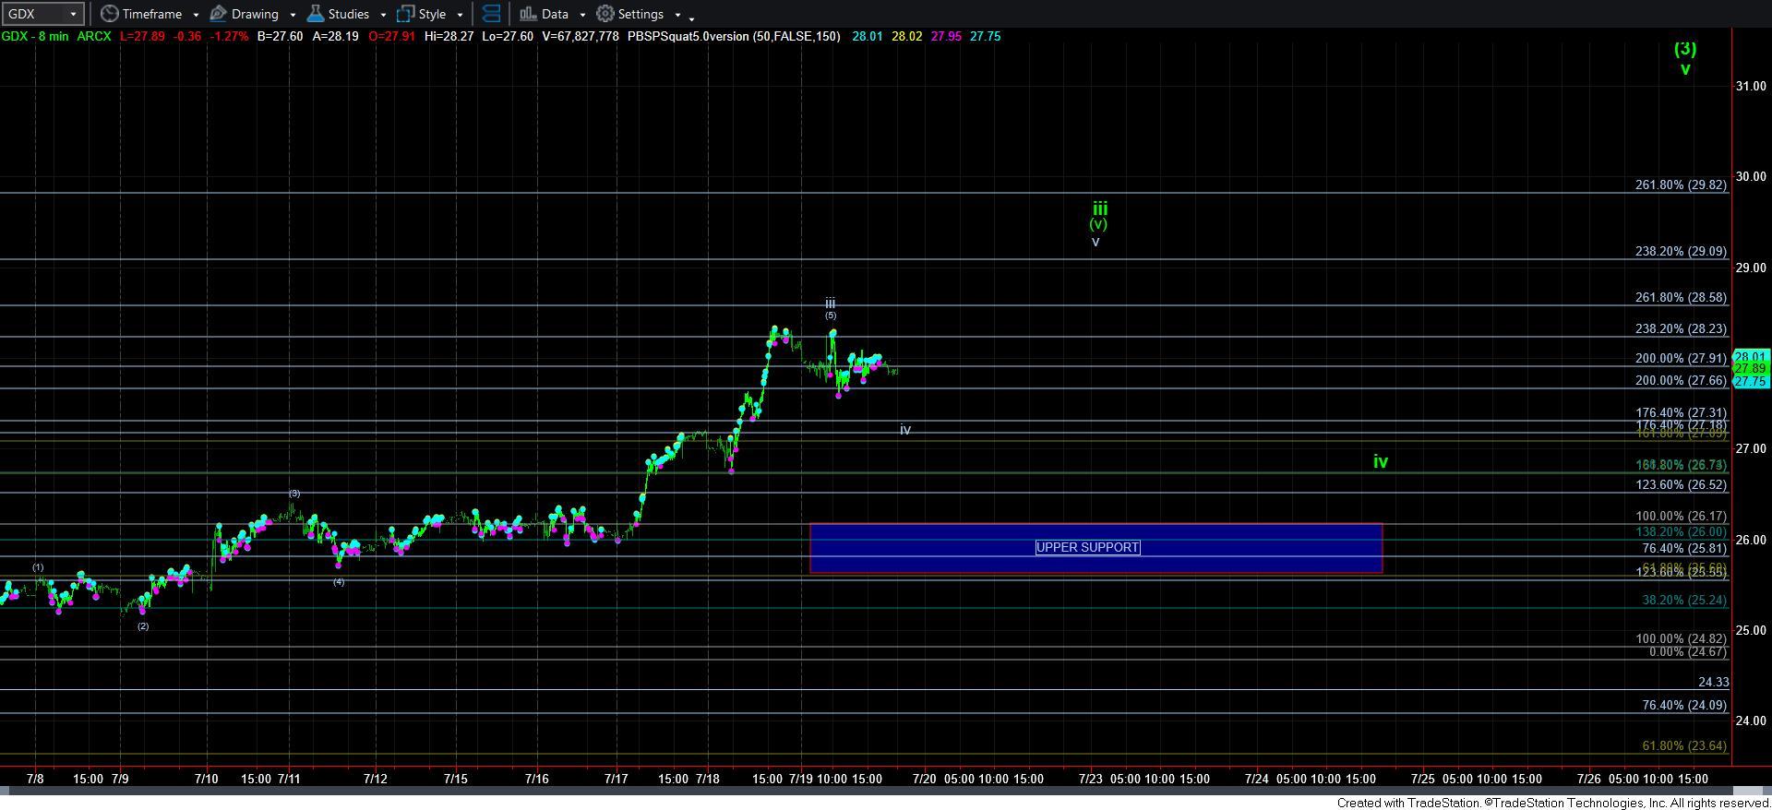Select the 38.20% (25.24) Fibonacci label

pyautogui.click(x=1684, y=600)
